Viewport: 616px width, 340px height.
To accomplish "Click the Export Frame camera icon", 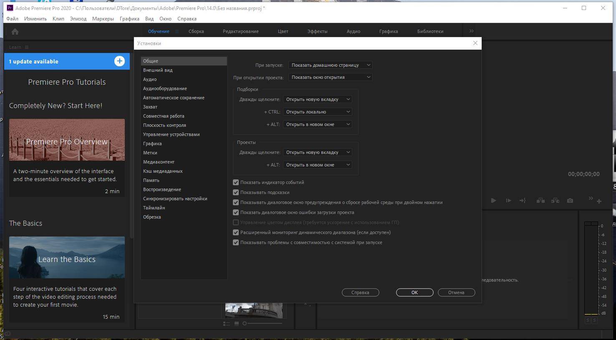I will (x=570, y=201).
